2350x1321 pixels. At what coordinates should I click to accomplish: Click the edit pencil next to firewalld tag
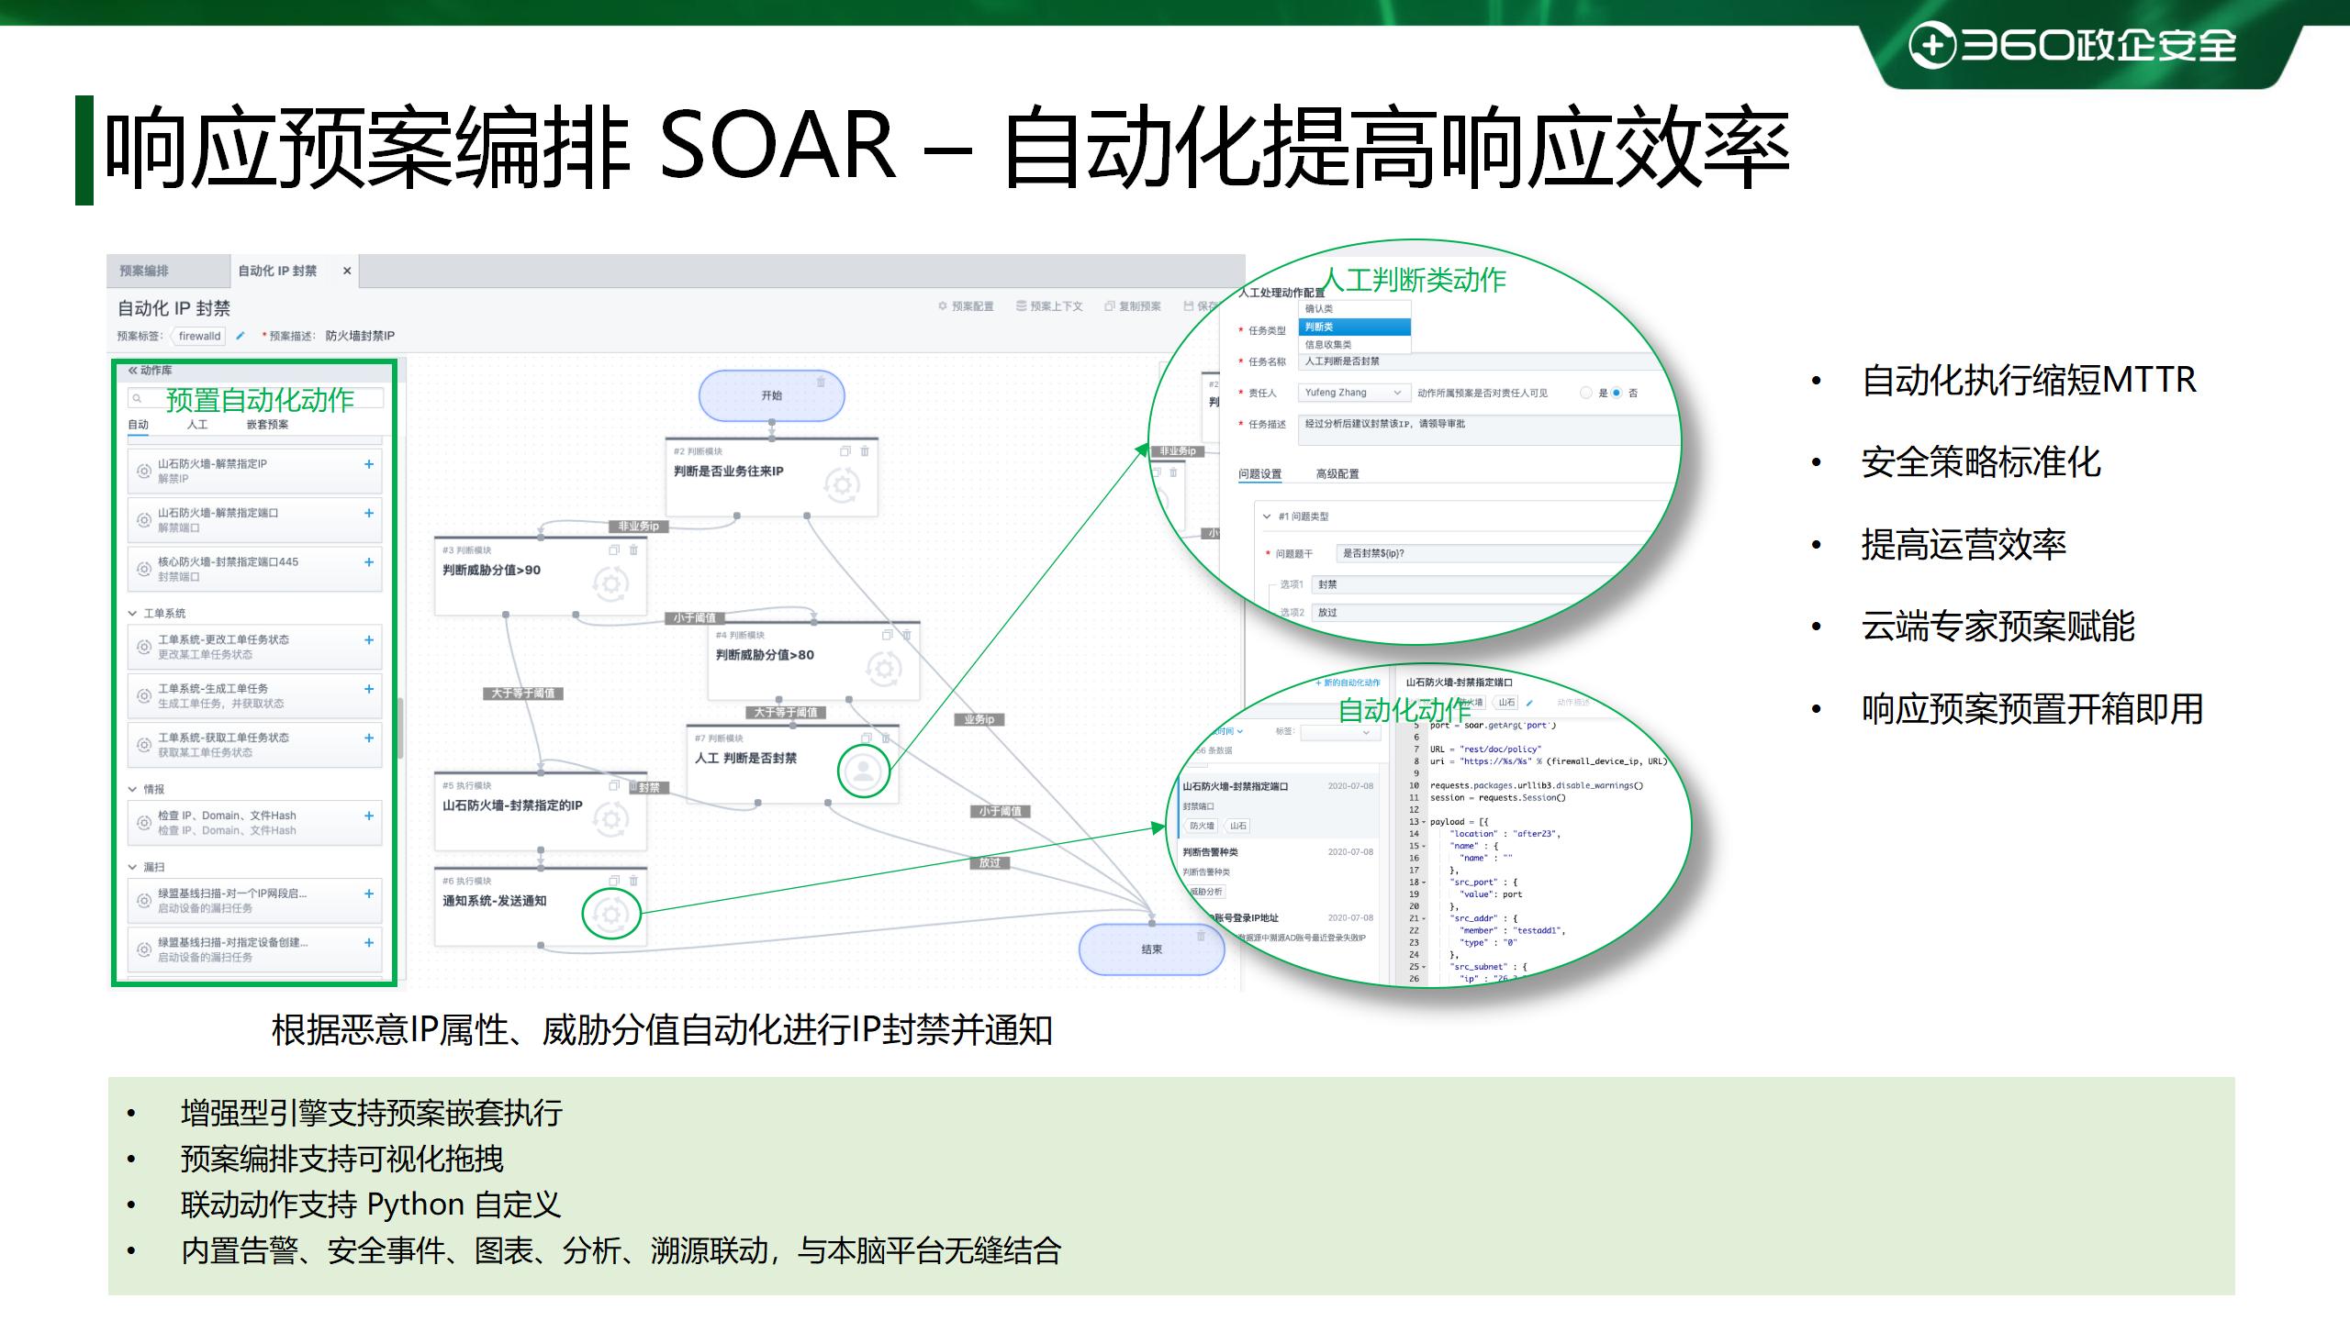[241, 336]
